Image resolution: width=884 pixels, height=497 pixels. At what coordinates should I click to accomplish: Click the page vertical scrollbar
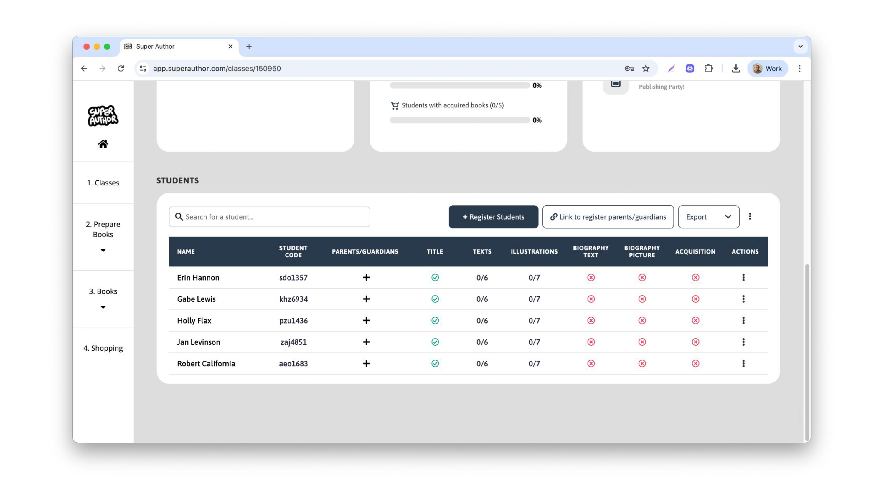[807, 352]
